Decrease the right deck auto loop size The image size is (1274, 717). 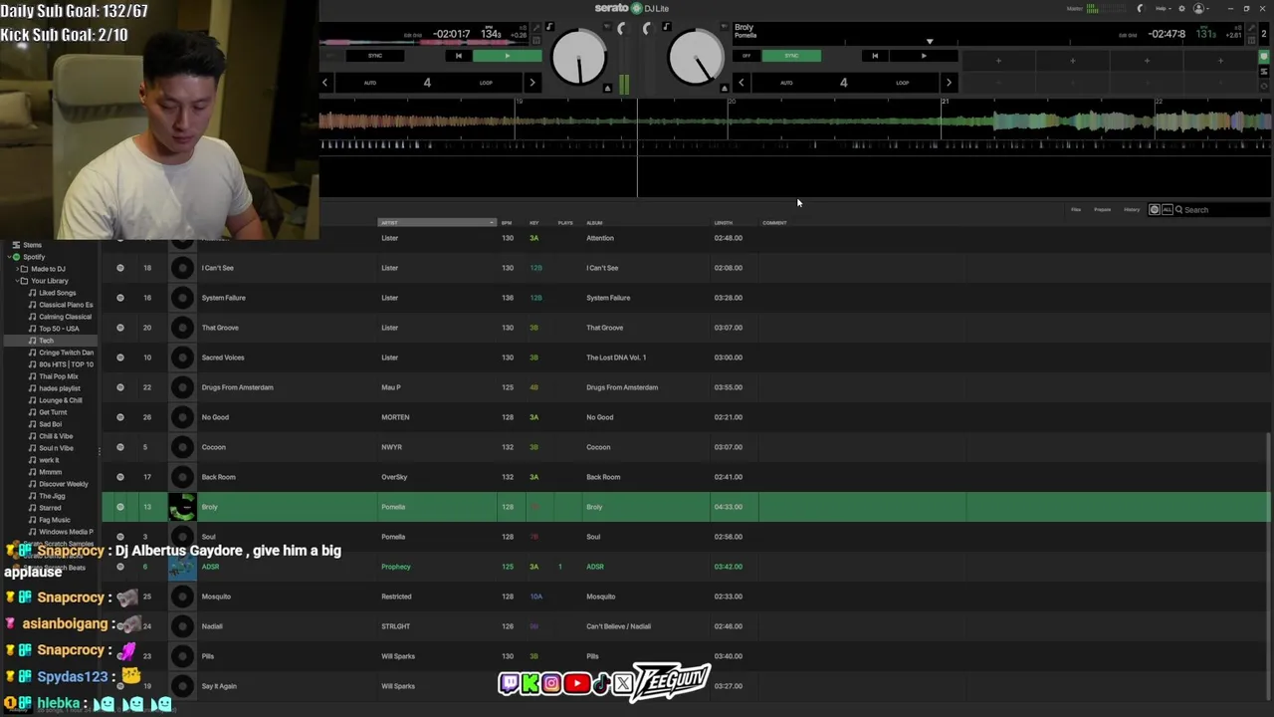[741, 83]
